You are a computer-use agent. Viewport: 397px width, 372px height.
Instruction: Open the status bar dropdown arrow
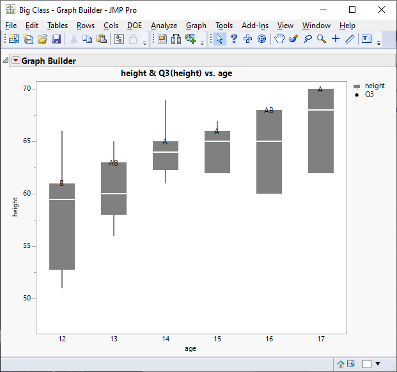(x=378, y=364)
